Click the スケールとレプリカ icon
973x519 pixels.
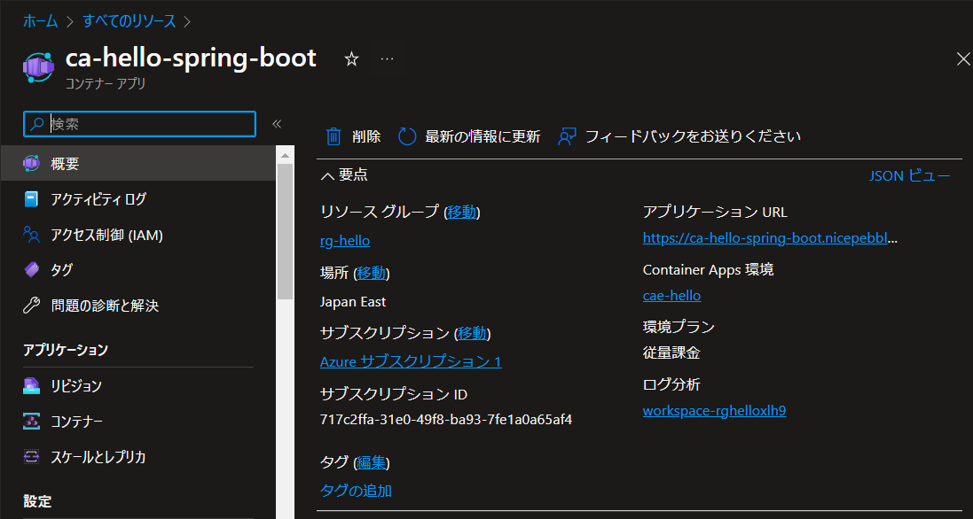[x=32, y=456]
